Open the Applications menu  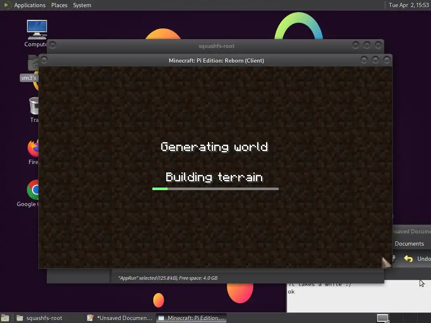tap(30, 5)
